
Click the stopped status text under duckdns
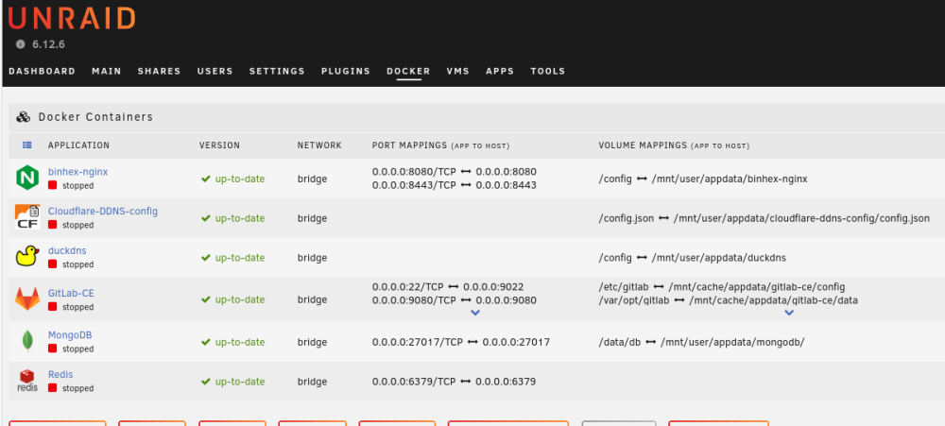coord(77,264)
